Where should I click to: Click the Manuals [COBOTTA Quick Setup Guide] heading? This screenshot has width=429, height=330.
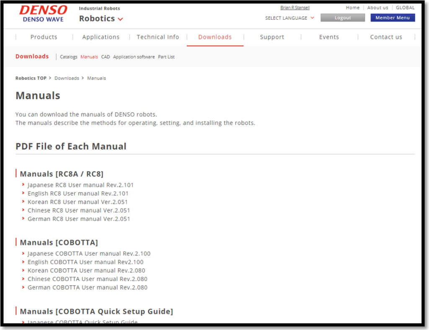point(97,312)
